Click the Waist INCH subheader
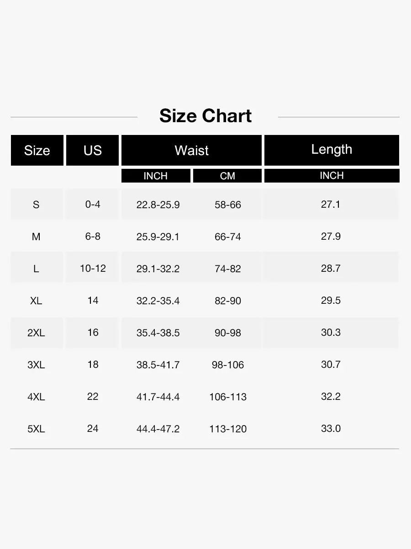 point(156,176)
